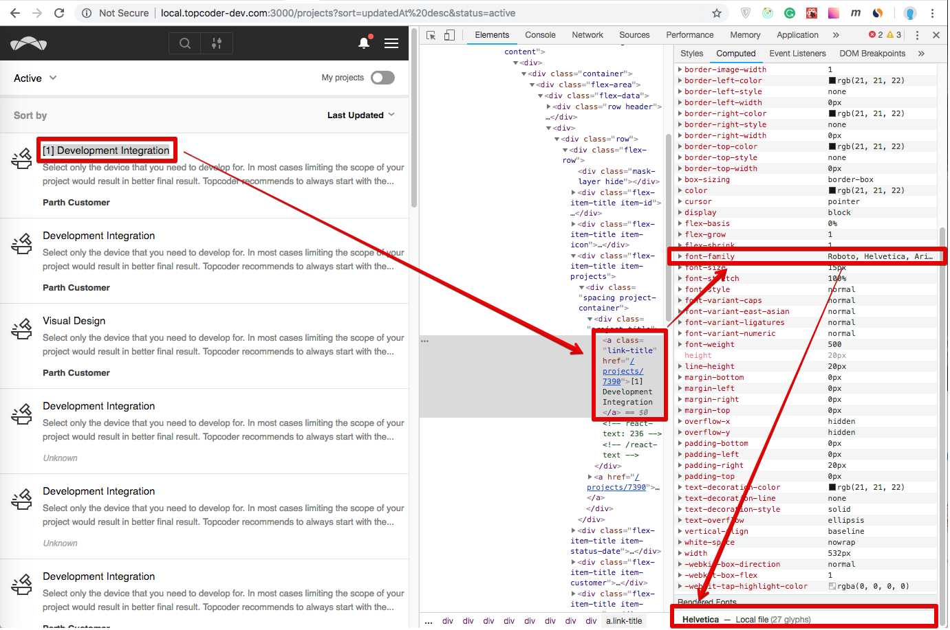
Task: Click the text-decoration-color swatch
Action: 832,487
